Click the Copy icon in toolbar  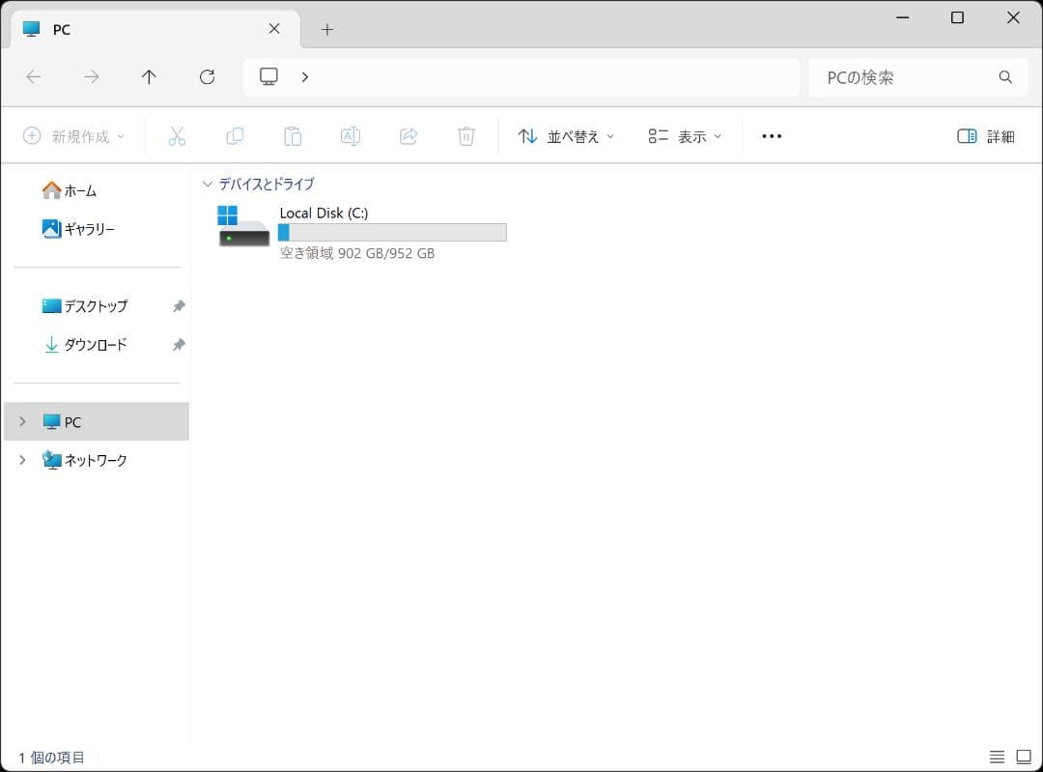pos(235,136)
